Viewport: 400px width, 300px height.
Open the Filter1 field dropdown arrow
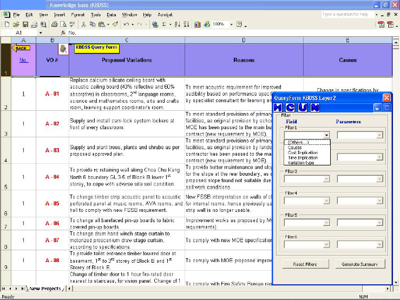coord(326,135)
